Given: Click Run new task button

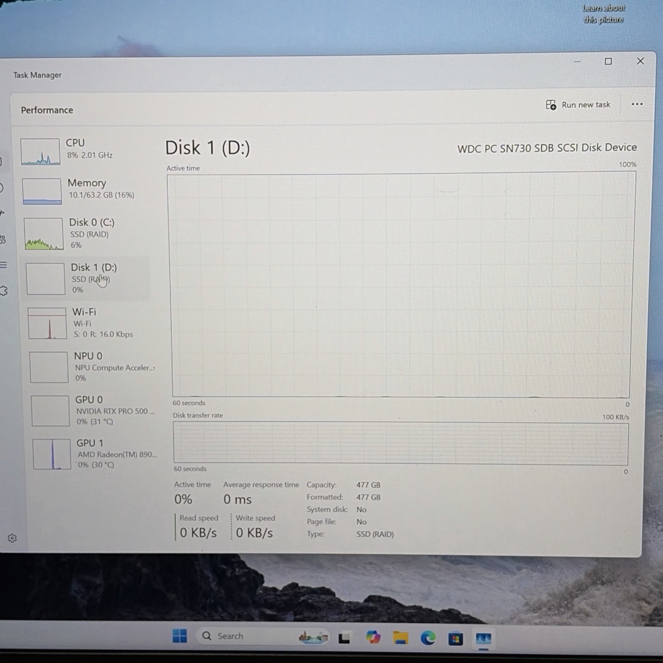Looking at the screenshot, I should pos(578,105).
